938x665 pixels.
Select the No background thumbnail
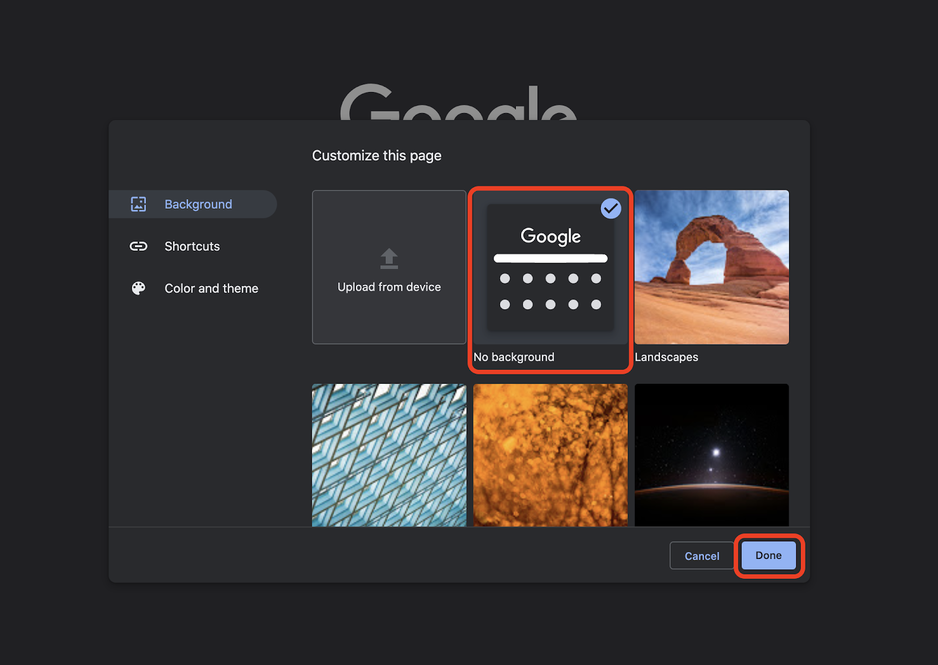pos(550,267)
